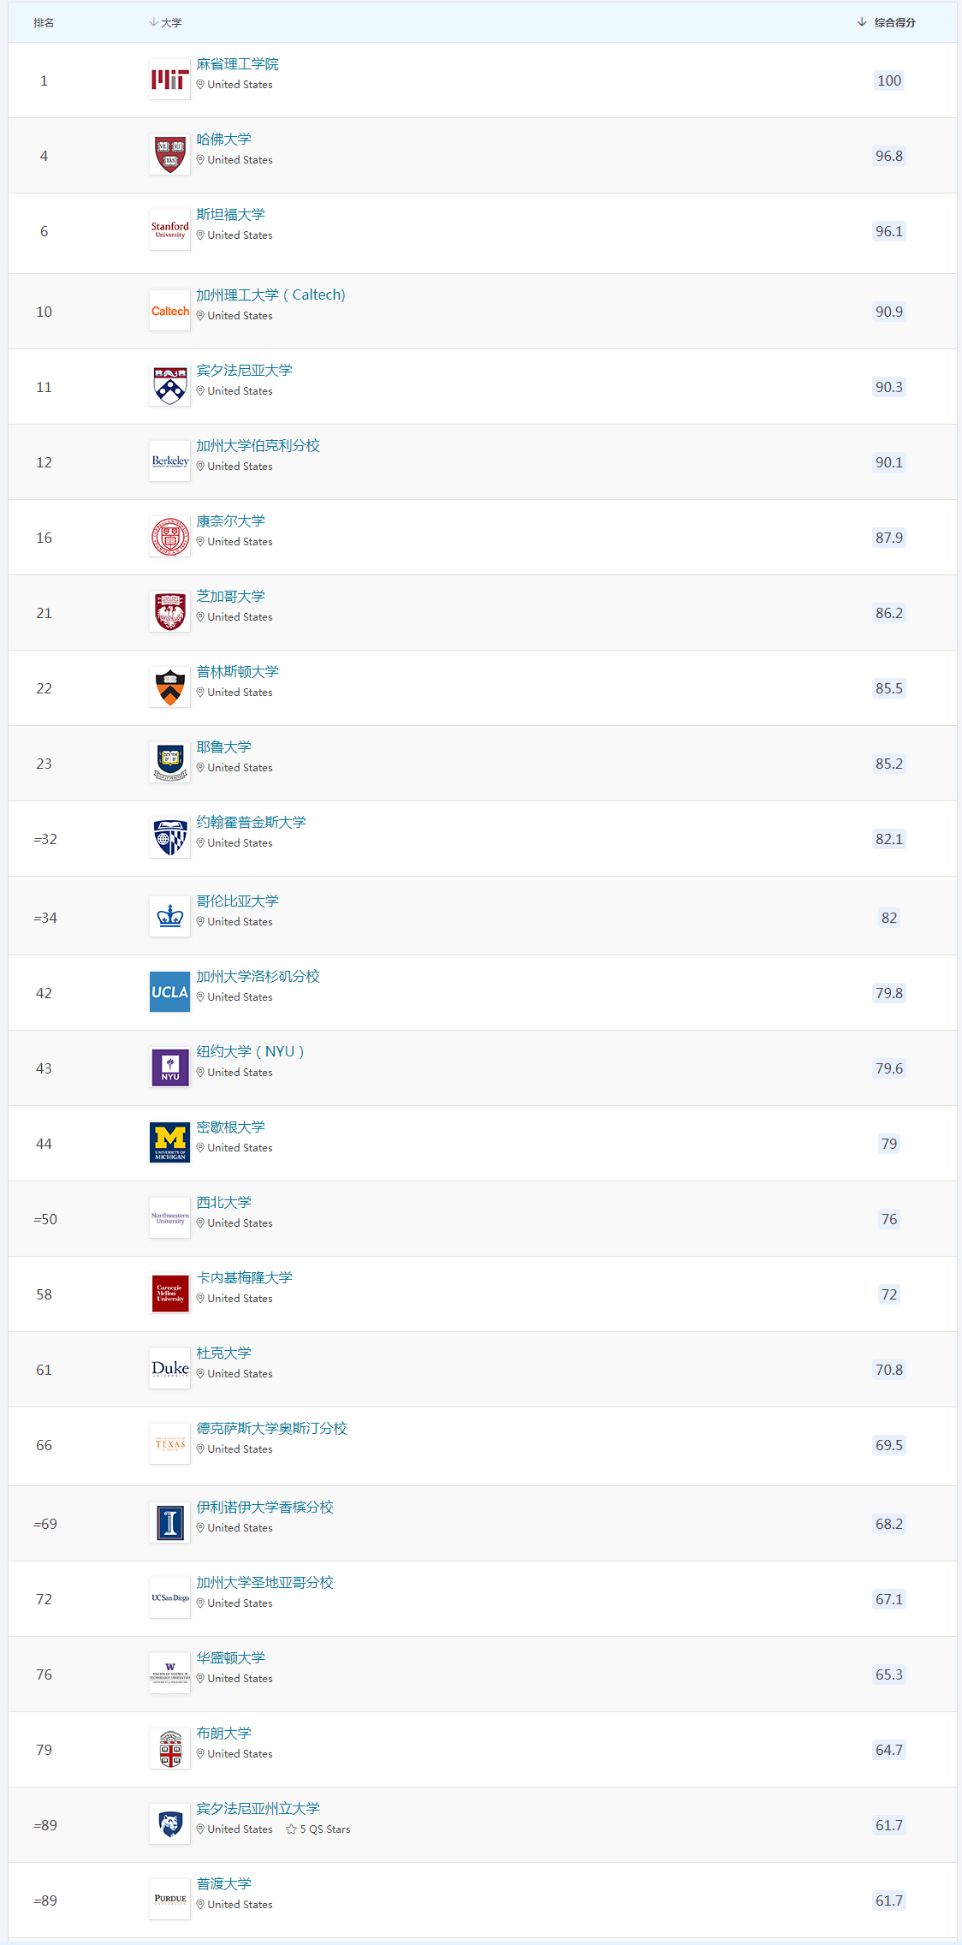Click the UCLA blue logo
This screenshot has height=1945, width=962.
click(x=169, y=992)
